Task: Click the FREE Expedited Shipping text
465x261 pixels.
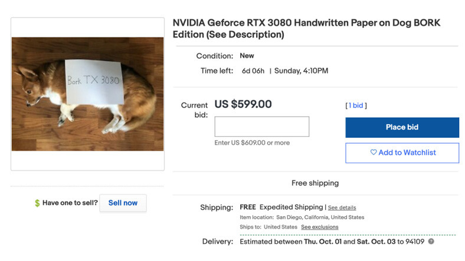Action: click(281, 207)
